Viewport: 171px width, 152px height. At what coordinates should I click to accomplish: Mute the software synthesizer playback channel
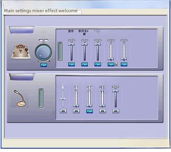pos(84,64)
